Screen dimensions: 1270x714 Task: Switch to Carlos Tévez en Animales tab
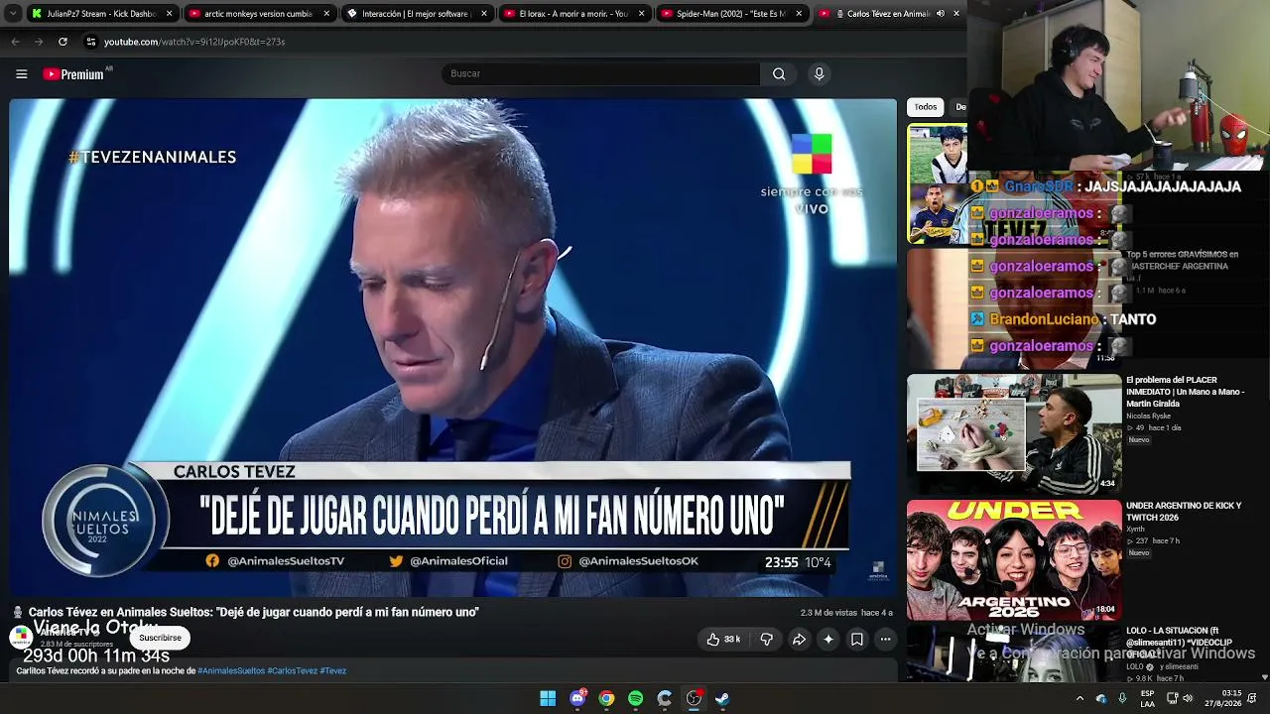click(x=889, y=14)
